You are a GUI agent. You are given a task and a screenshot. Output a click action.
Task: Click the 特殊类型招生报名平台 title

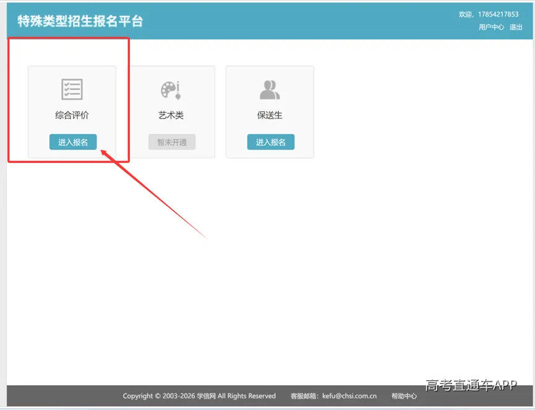click(80, 21)
